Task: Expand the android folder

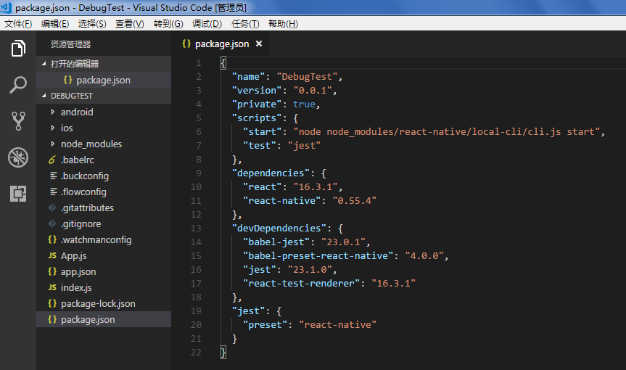Action: [x=76, y=112]
